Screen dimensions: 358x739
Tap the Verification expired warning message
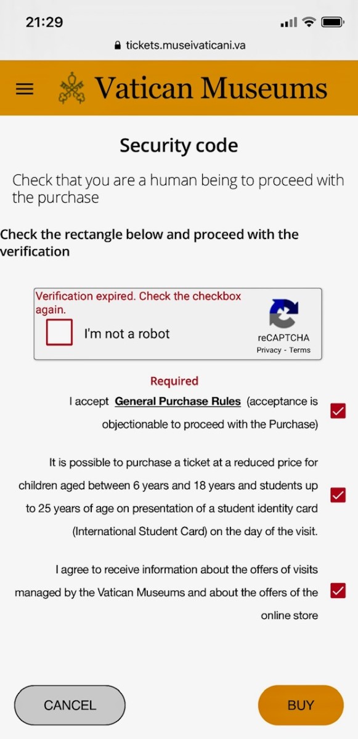(138, 302)
